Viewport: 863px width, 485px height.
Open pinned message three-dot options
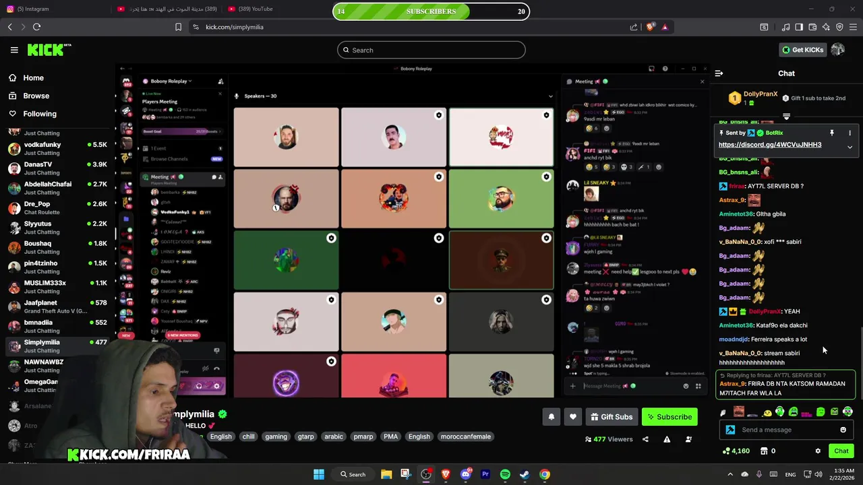[x=850, y=133]
